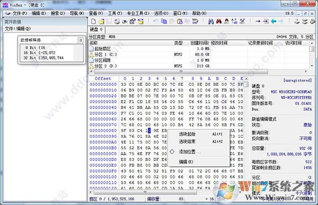Click the Go To Offset arrow icon
318x205 pixels.
click(258, 21)
